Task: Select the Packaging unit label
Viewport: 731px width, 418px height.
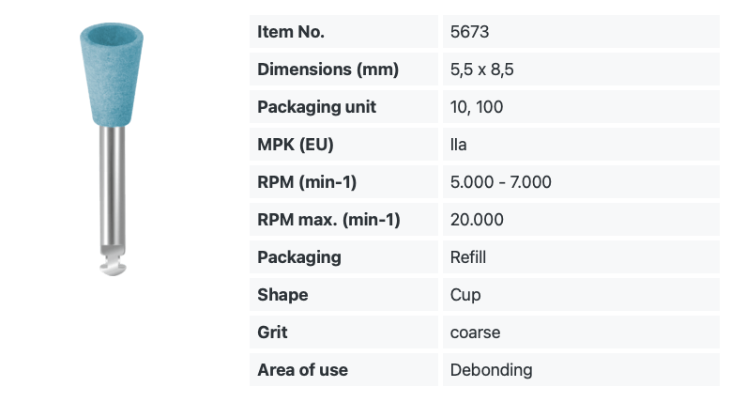Action: tap(316, 107)
